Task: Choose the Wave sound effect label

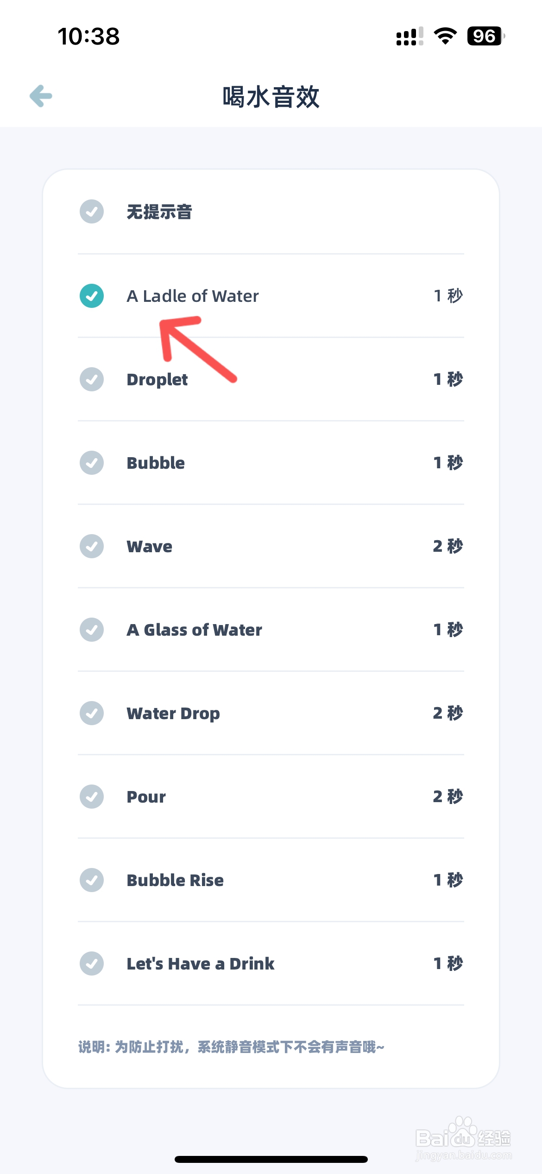Action: pyautogui.click(x=149, y=547)
